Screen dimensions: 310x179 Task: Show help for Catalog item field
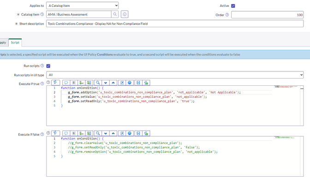tap(42, 14)
